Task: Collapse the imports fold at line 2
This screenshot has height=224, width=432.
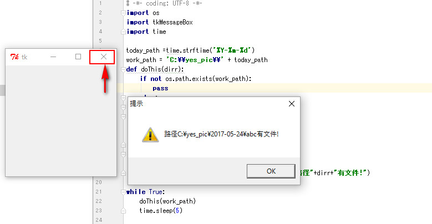Action: click(123, 13)
